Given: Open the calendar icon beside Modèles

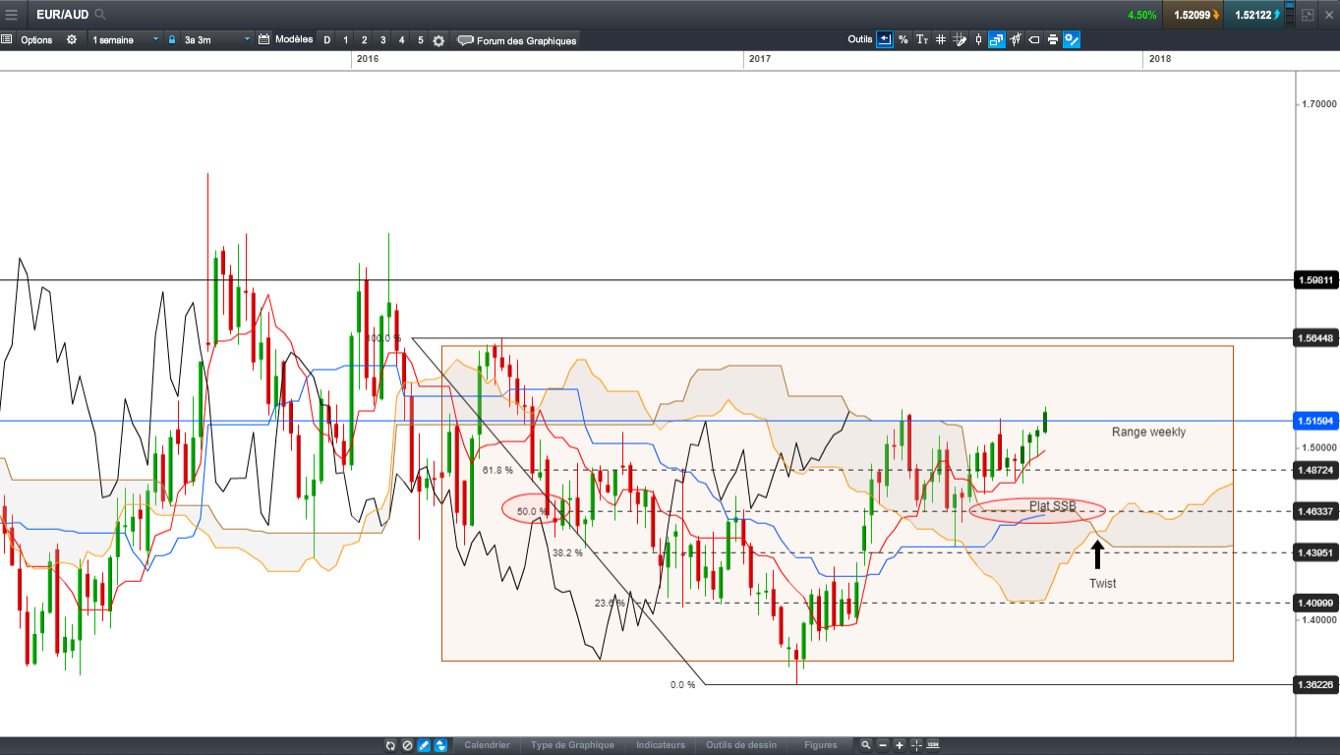Looking at the screenshot, I should pyautogui.click(x=263, y=39).
